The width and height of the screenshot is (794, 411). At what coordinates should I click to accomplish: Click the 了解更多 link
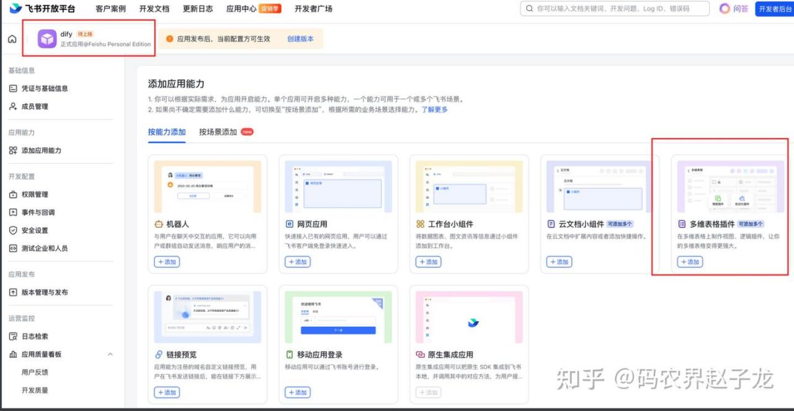click(435, 110)
